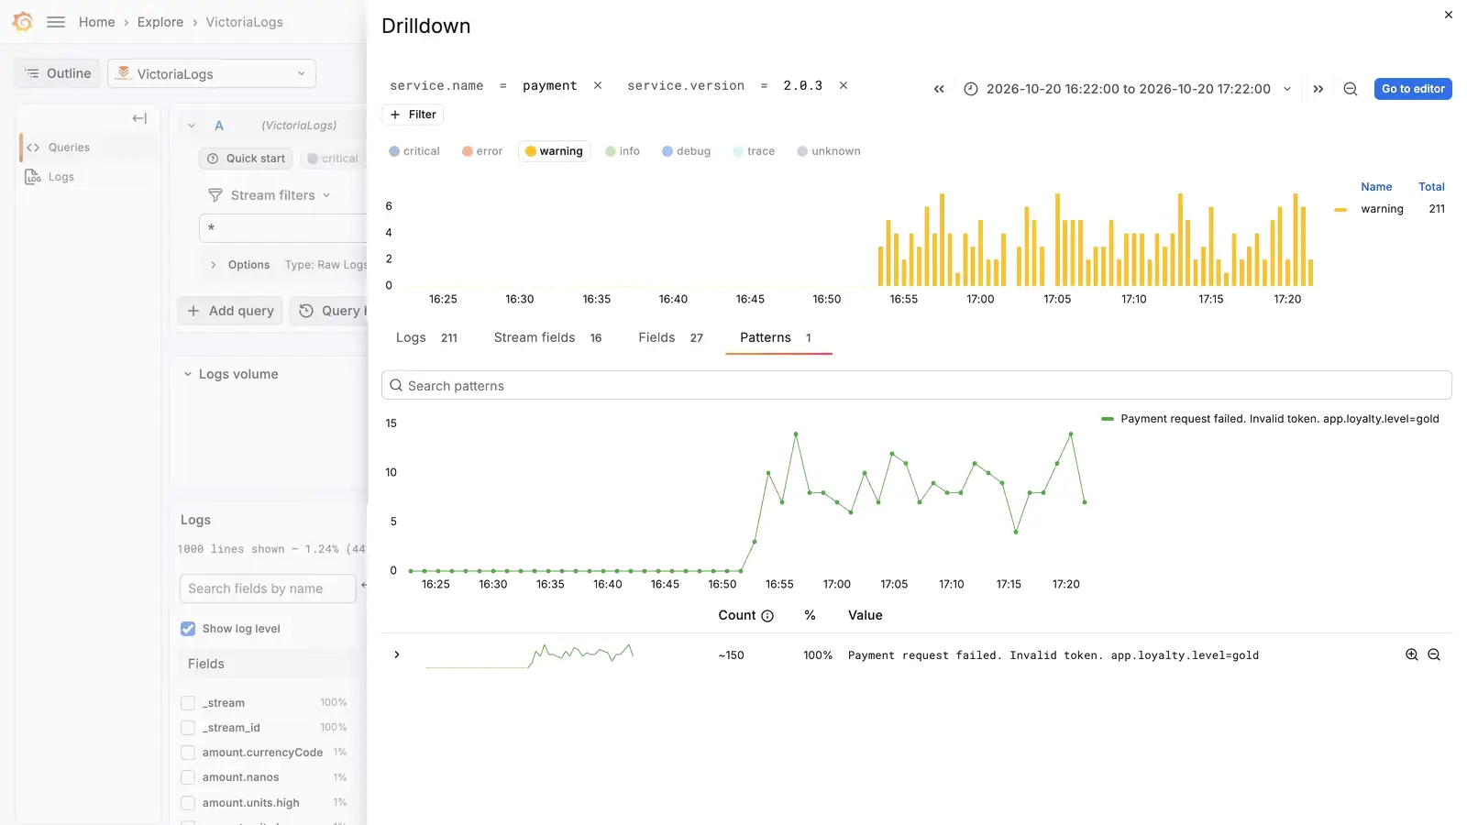Switch to the Logs tab

coord(426,338)
